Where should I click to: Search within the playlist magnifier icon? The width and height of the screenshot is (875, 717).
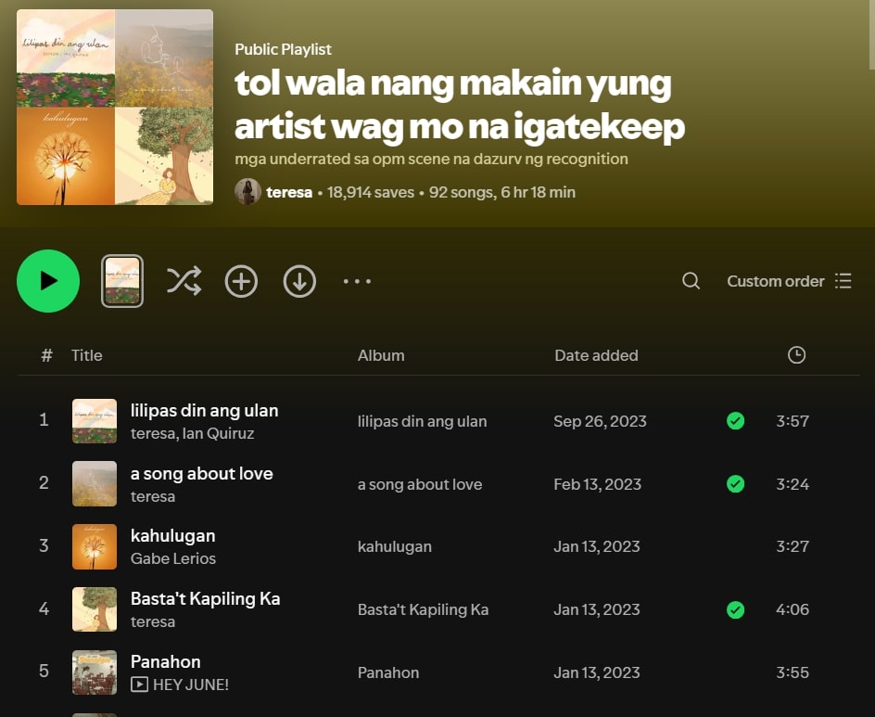point(691,281)
